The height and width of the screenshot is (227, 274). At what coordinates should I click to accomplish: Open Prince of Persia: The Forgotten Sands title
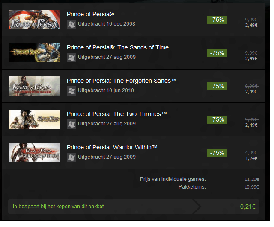click(x=122, y=81)
